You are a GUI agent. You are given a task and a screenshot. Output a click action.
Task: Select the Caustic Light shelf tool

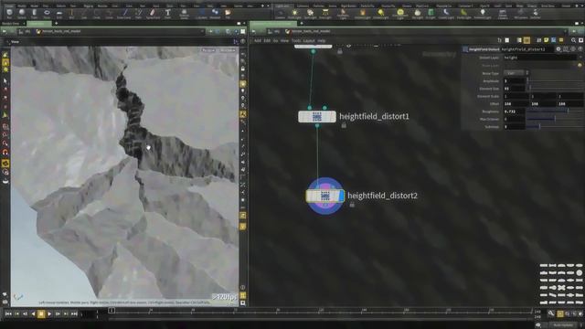pyautogui.click(x=446, y=14)
